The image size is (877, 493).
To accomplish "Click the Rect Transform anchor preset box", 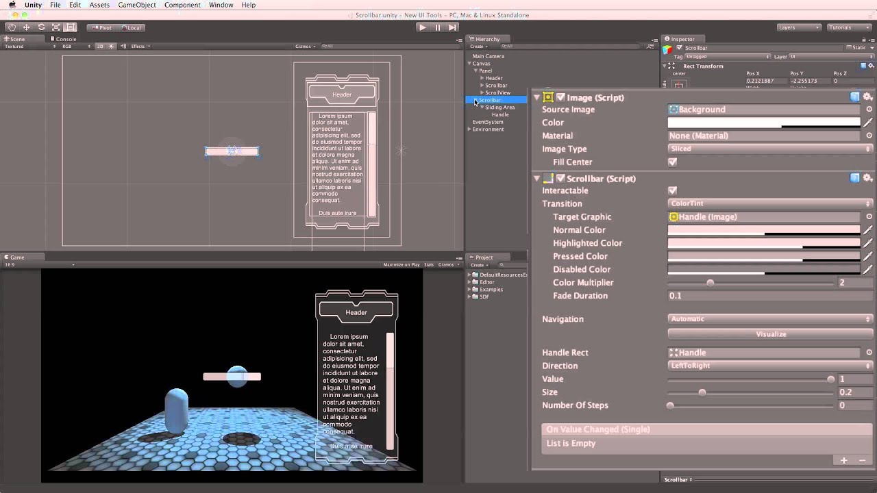I will pos(678,85).
